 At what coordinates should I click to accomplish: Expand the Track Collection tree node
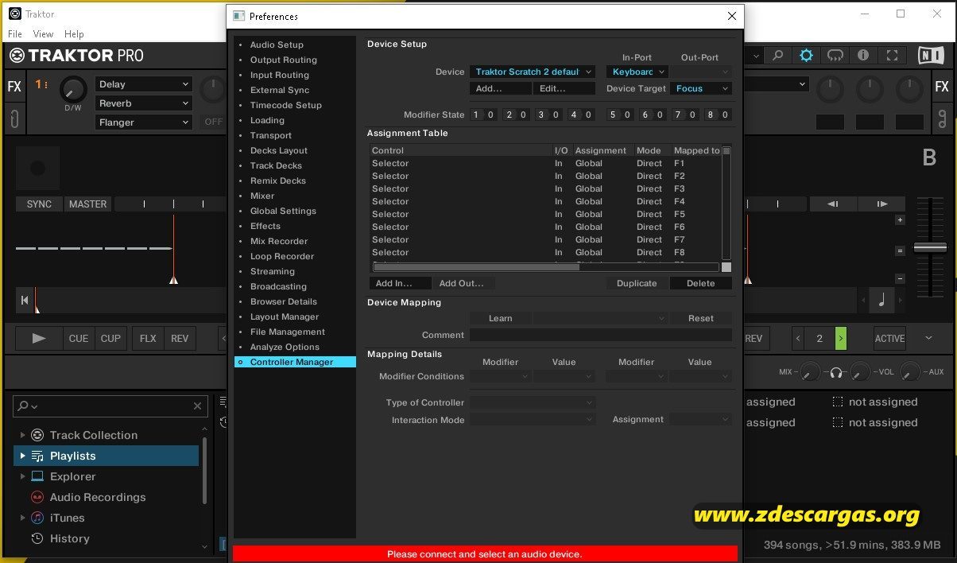(22, 435)
